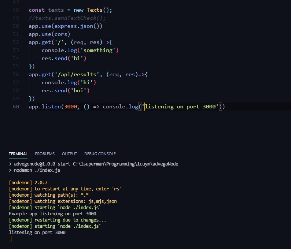This screenshot has height=249, width=291.
Task: Click the closing '})' on line 59
Action: coord(32,99)
